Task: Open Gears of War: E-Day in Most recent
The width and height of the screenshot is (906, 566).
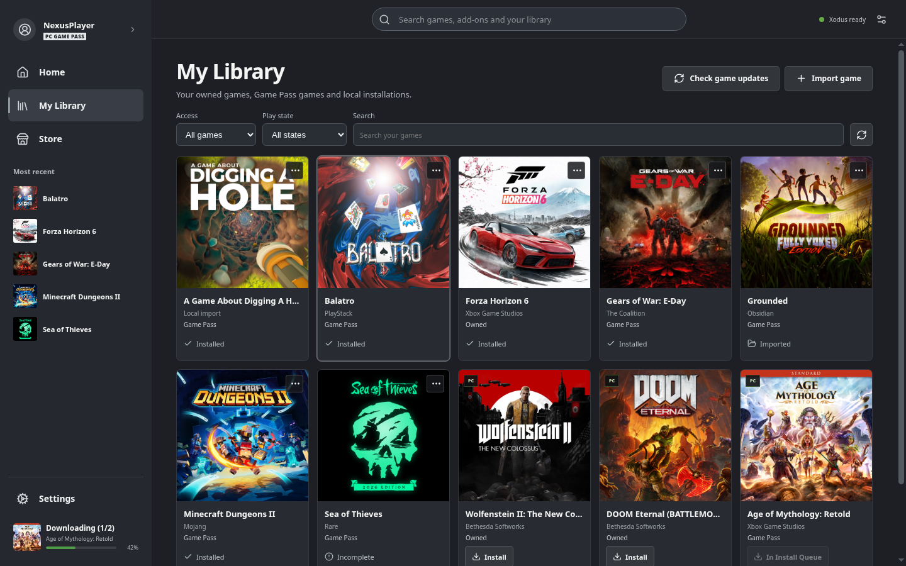Action: (75, 264)
